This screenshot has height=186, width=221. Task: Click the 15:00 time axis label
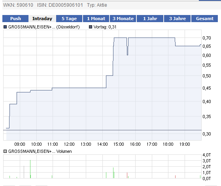pos(119,144)
